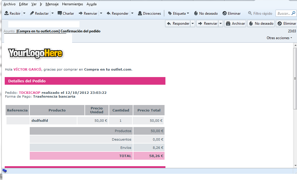Expand the Recibir dropdown arrow
Image resolution: width=297 pixels, height=180 pixels.
click(24, 13)
